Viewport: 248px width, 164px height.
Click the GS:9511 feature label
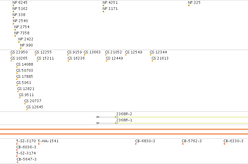click(x=27, y=95)
